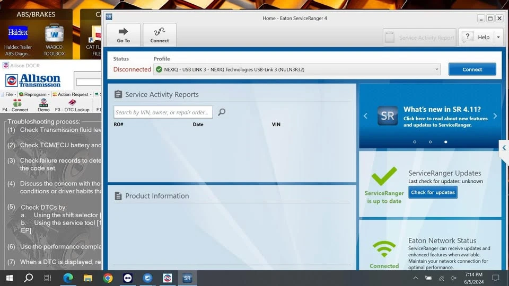Open Action Request menu in Allison DOC

click(x=72, y=94)
